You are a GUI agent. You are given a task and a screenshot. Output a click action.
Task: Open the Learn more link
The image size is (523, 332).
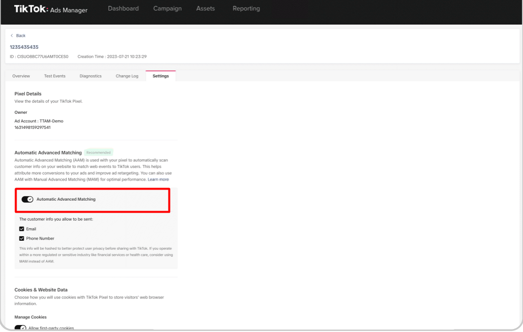coord(158,179)
